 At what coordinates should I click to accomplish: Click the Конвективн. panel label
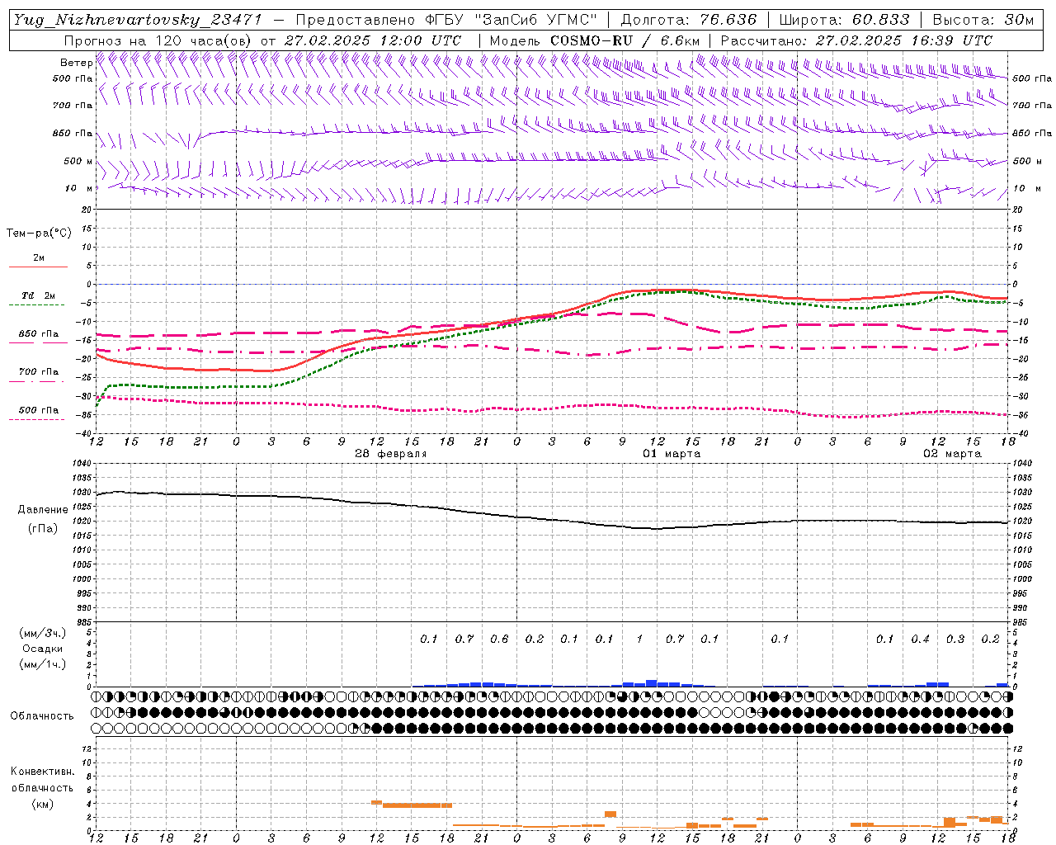point(42,772)
